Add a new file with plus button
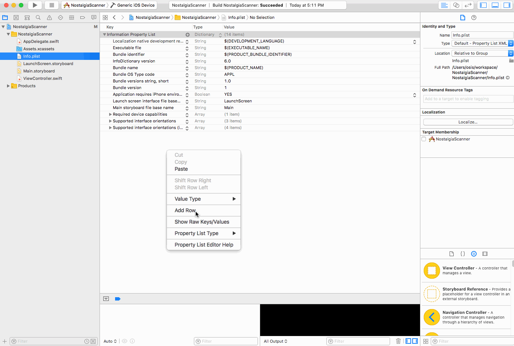 point(4,341)
